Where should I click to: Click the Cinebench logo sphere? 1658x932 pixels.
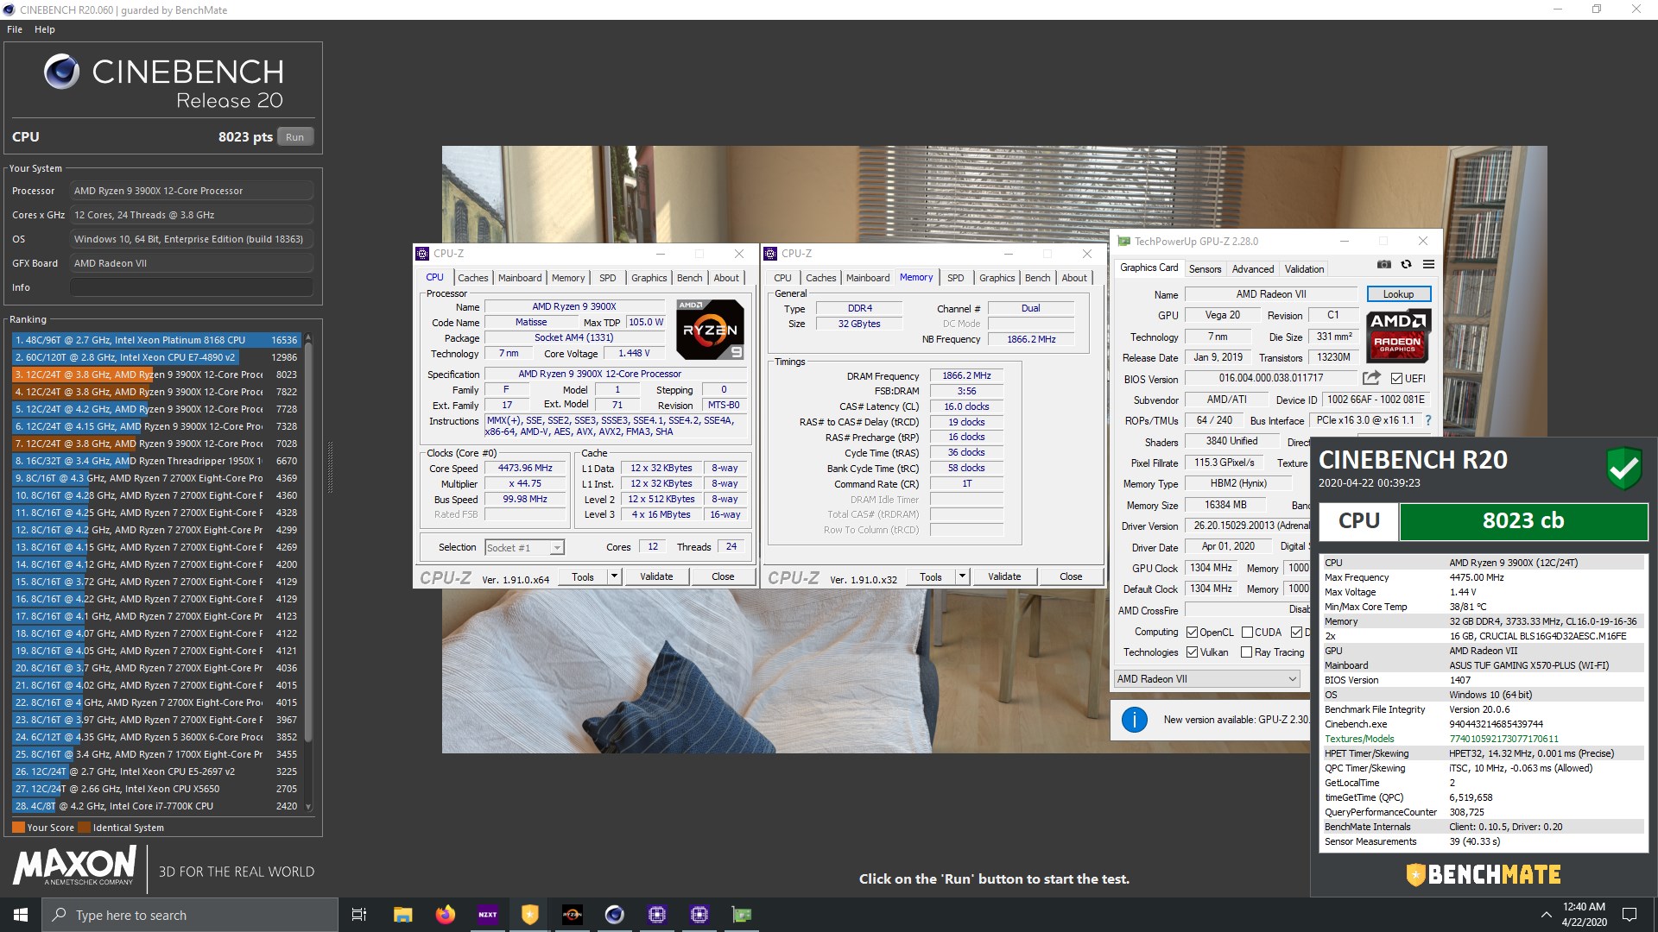(61, 72)
